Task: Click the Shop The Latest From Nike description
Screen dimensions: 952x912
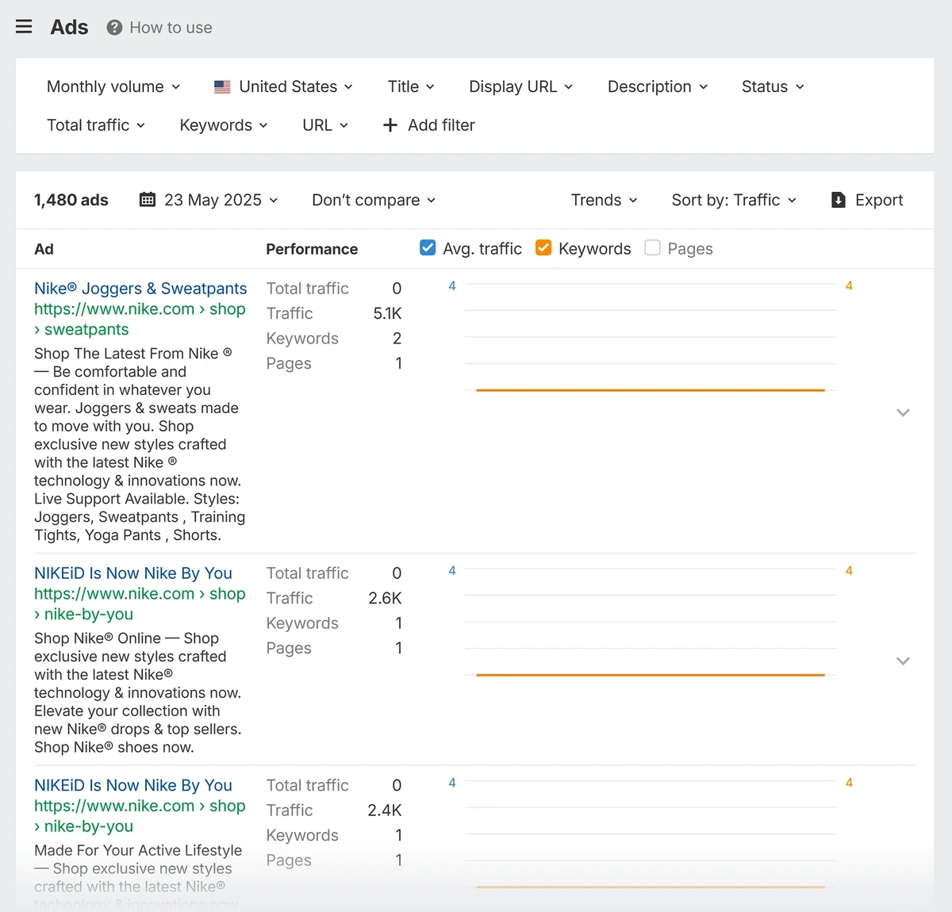Action: pos(140,444)
